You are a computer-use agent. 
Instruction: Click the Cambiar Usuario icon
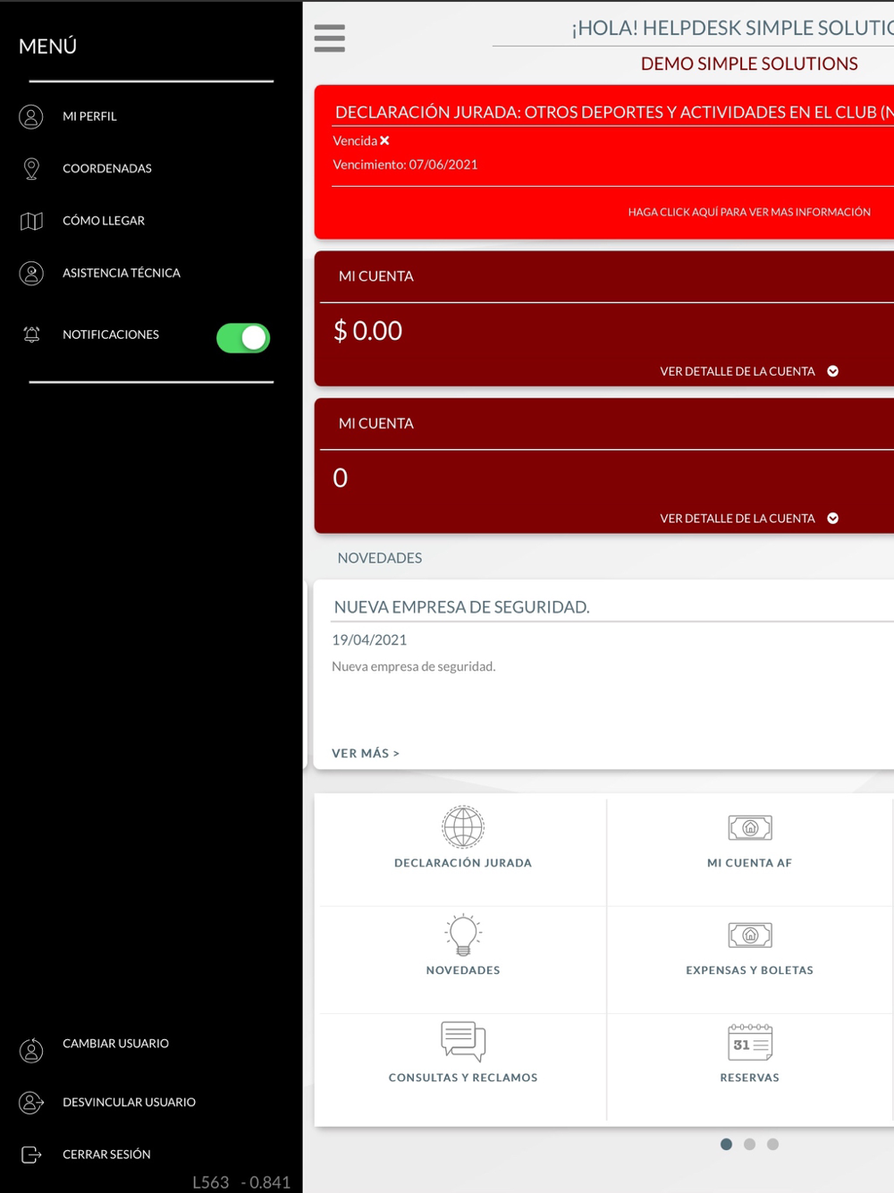tap(31, 1050)
